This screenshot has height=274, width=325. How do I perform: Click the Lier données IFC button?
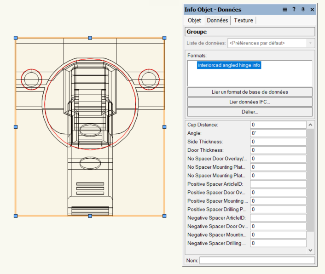[250, 102]
